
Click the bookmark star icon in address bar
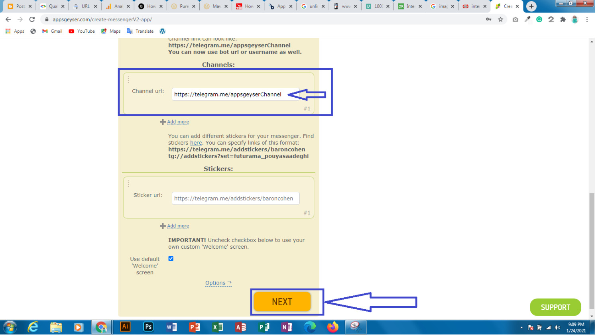pos(500,20)
